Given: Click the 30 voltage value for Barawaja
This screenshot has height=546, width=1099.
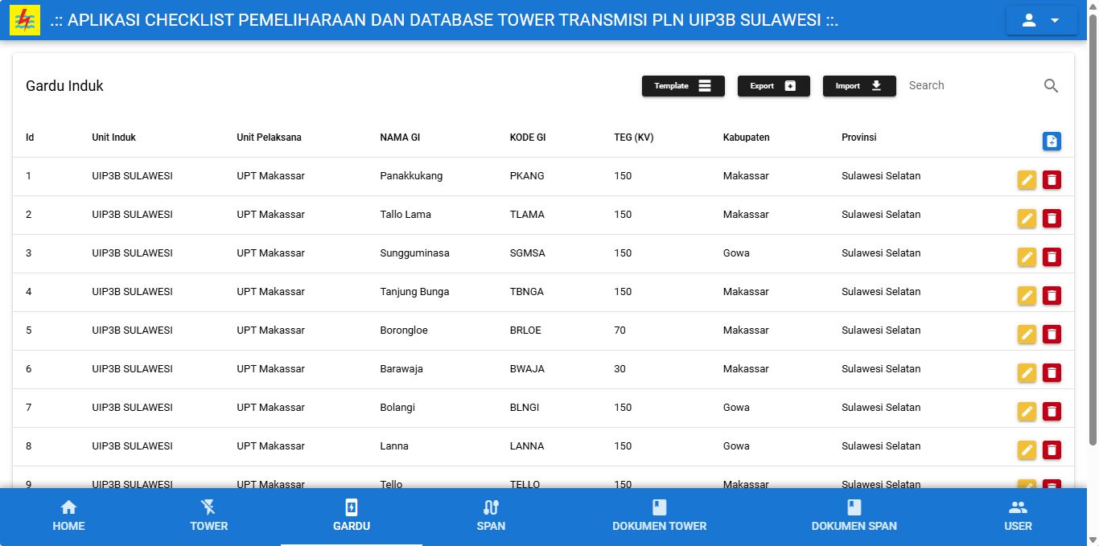Looking at the screenshot, I should (x=619, y=369).
